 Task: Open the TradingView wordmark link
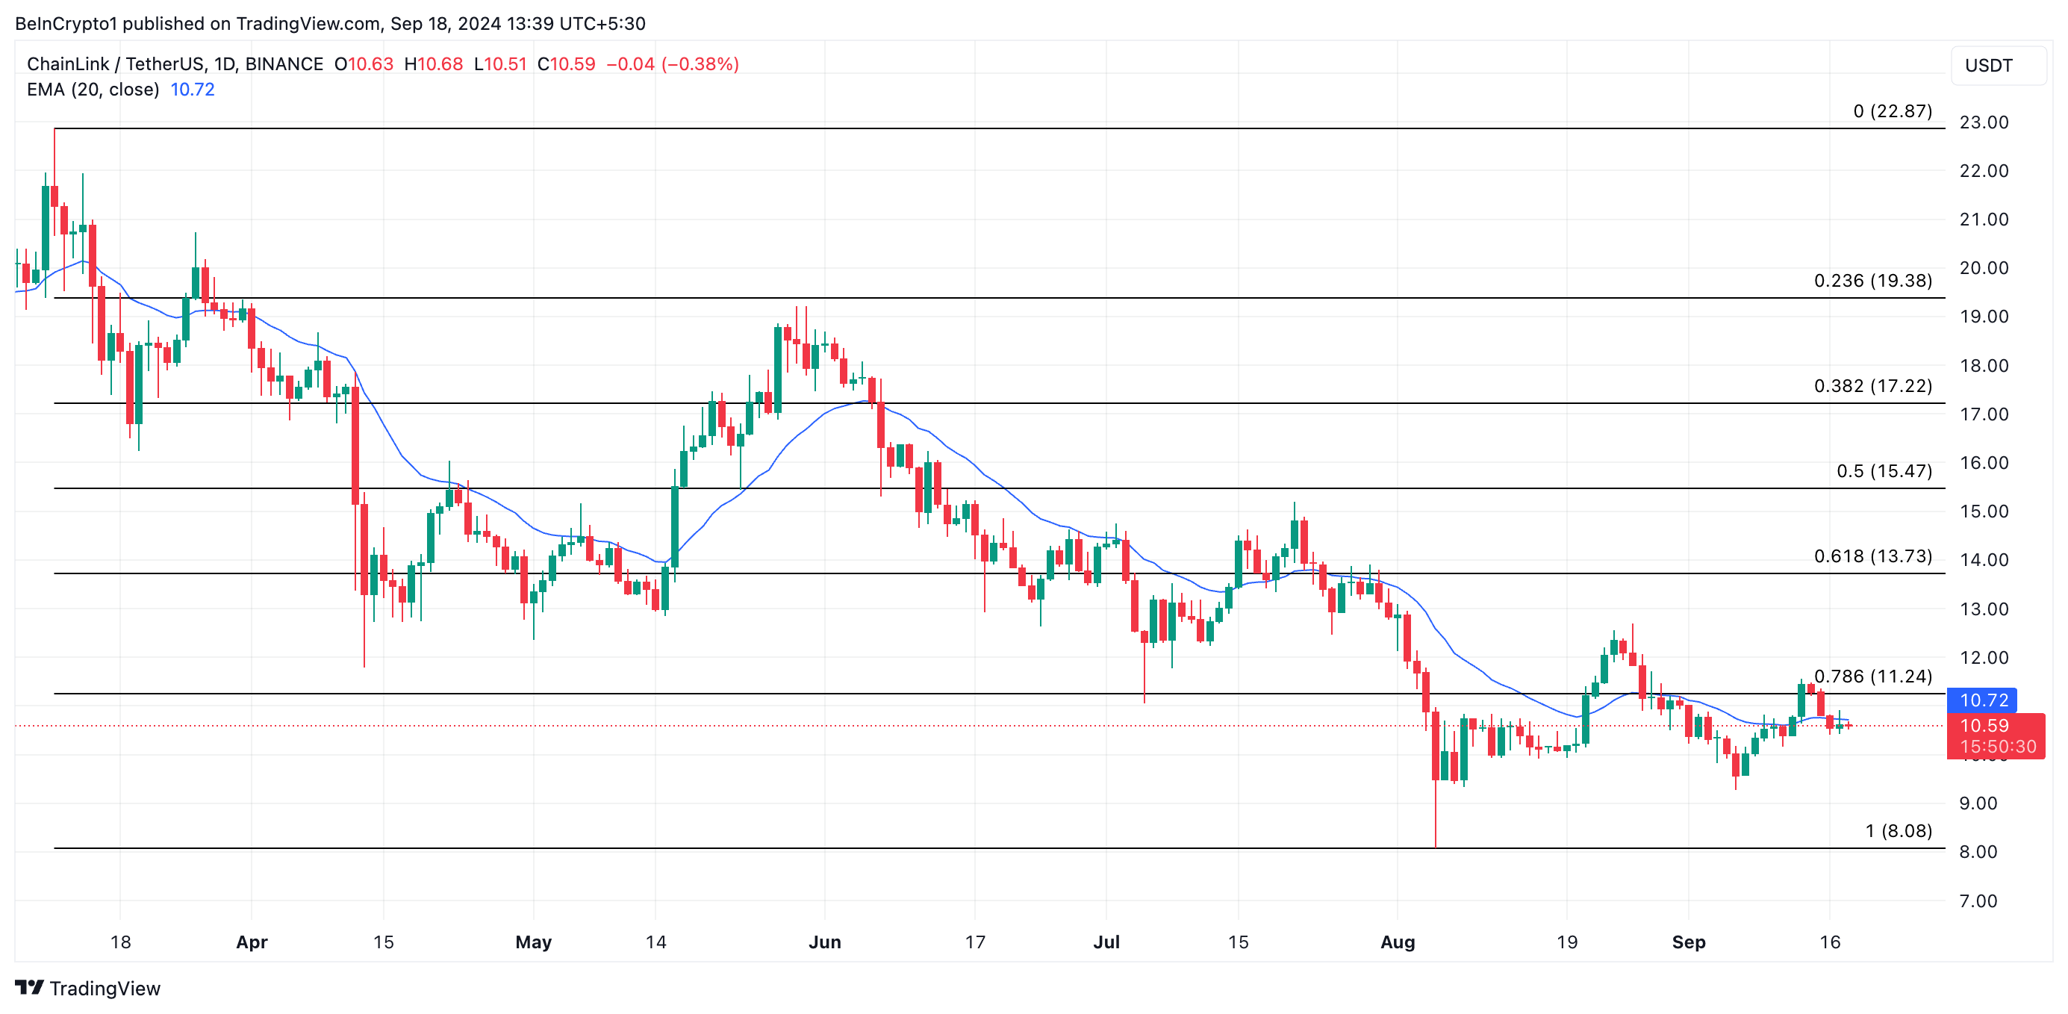coord(105,989)
